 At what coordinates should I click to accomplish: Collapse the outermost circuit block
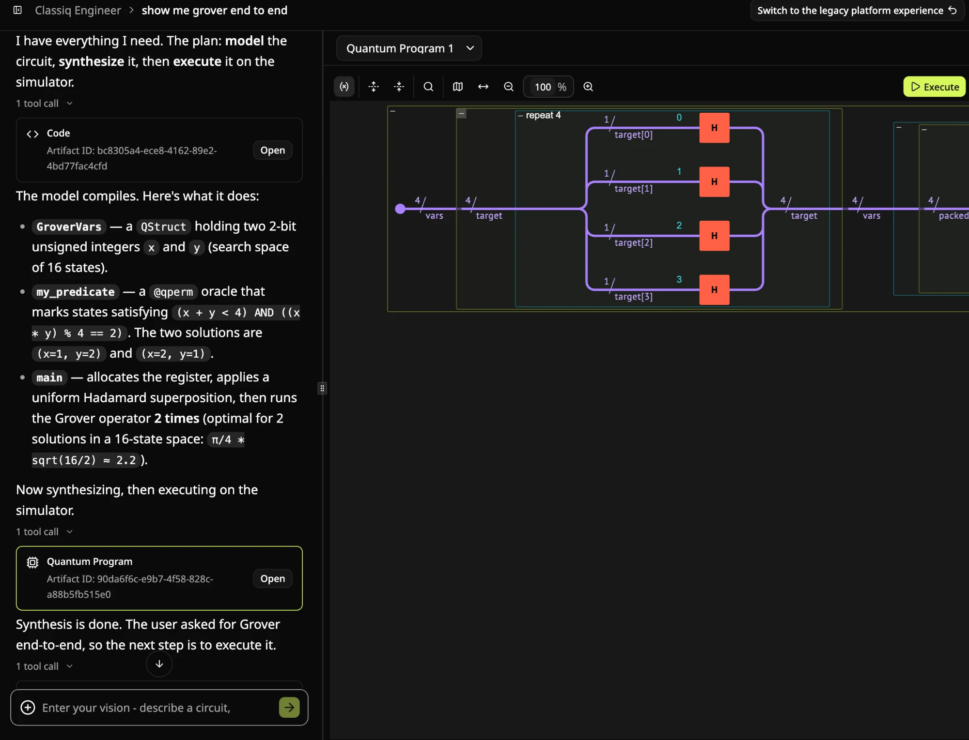point(393,111)
